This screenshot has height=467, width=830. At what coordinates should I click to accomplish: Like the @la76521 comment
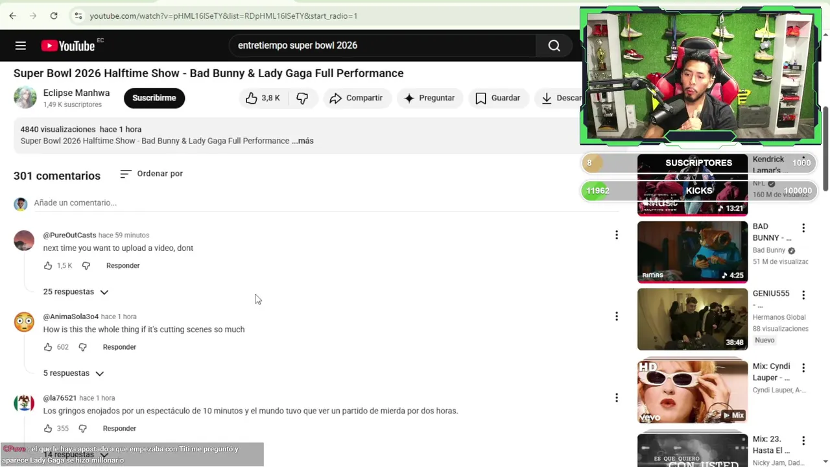pos(48,429)
